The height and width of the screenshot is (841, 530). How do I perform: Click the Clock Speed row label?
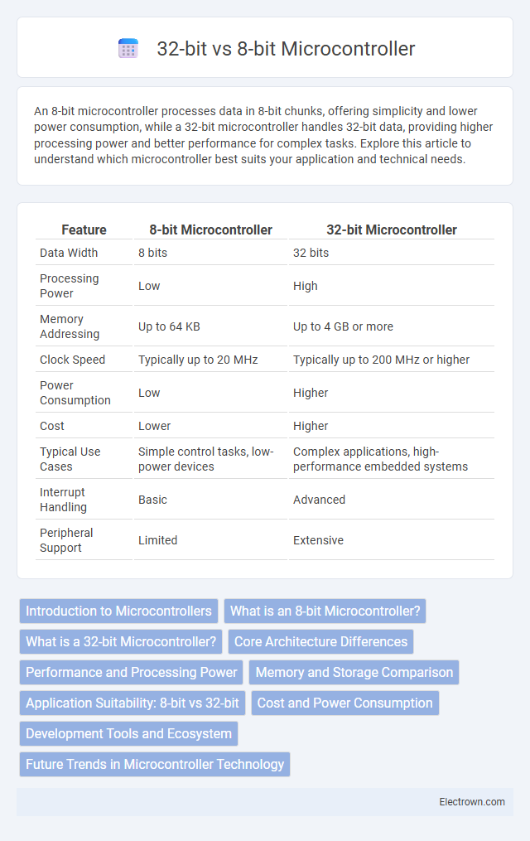tap(72, 360)
